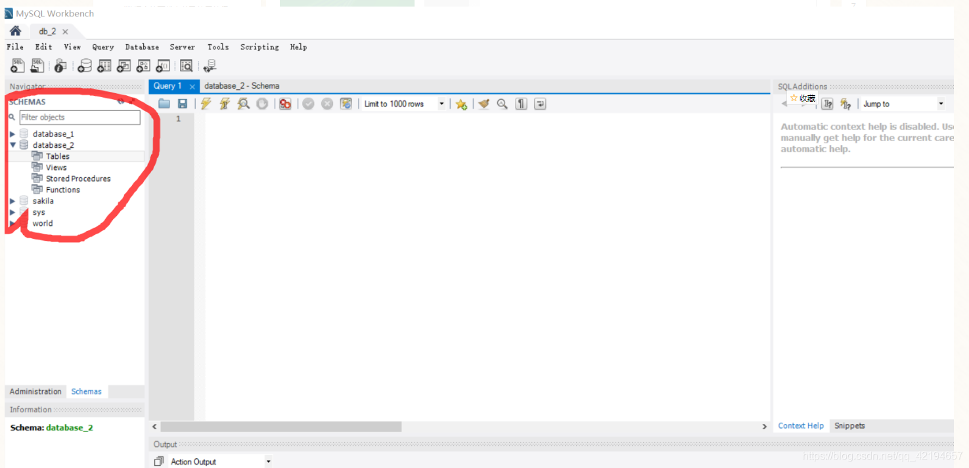This screenshot has height=468, width=969.
Task: Execute statement under cursor icon
Action: [225, 104]
